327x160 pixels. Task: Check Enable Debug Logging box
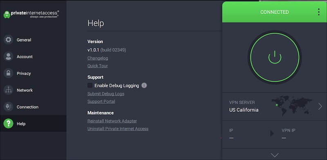(x=90, y=85)
